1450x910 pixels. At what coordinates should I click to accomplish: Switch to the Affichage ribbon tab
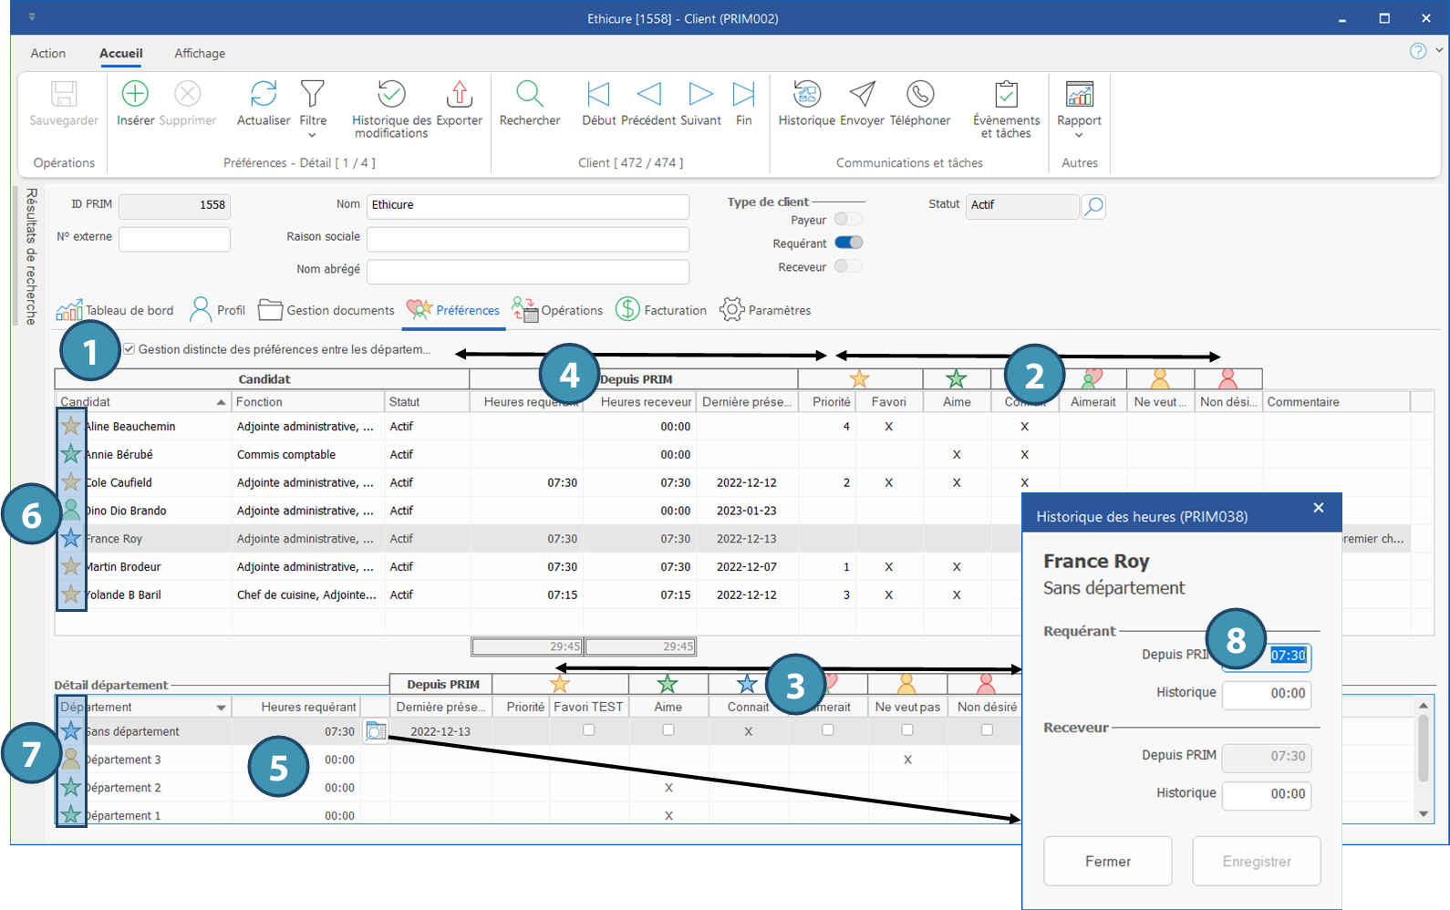click(x=200, y=54)
